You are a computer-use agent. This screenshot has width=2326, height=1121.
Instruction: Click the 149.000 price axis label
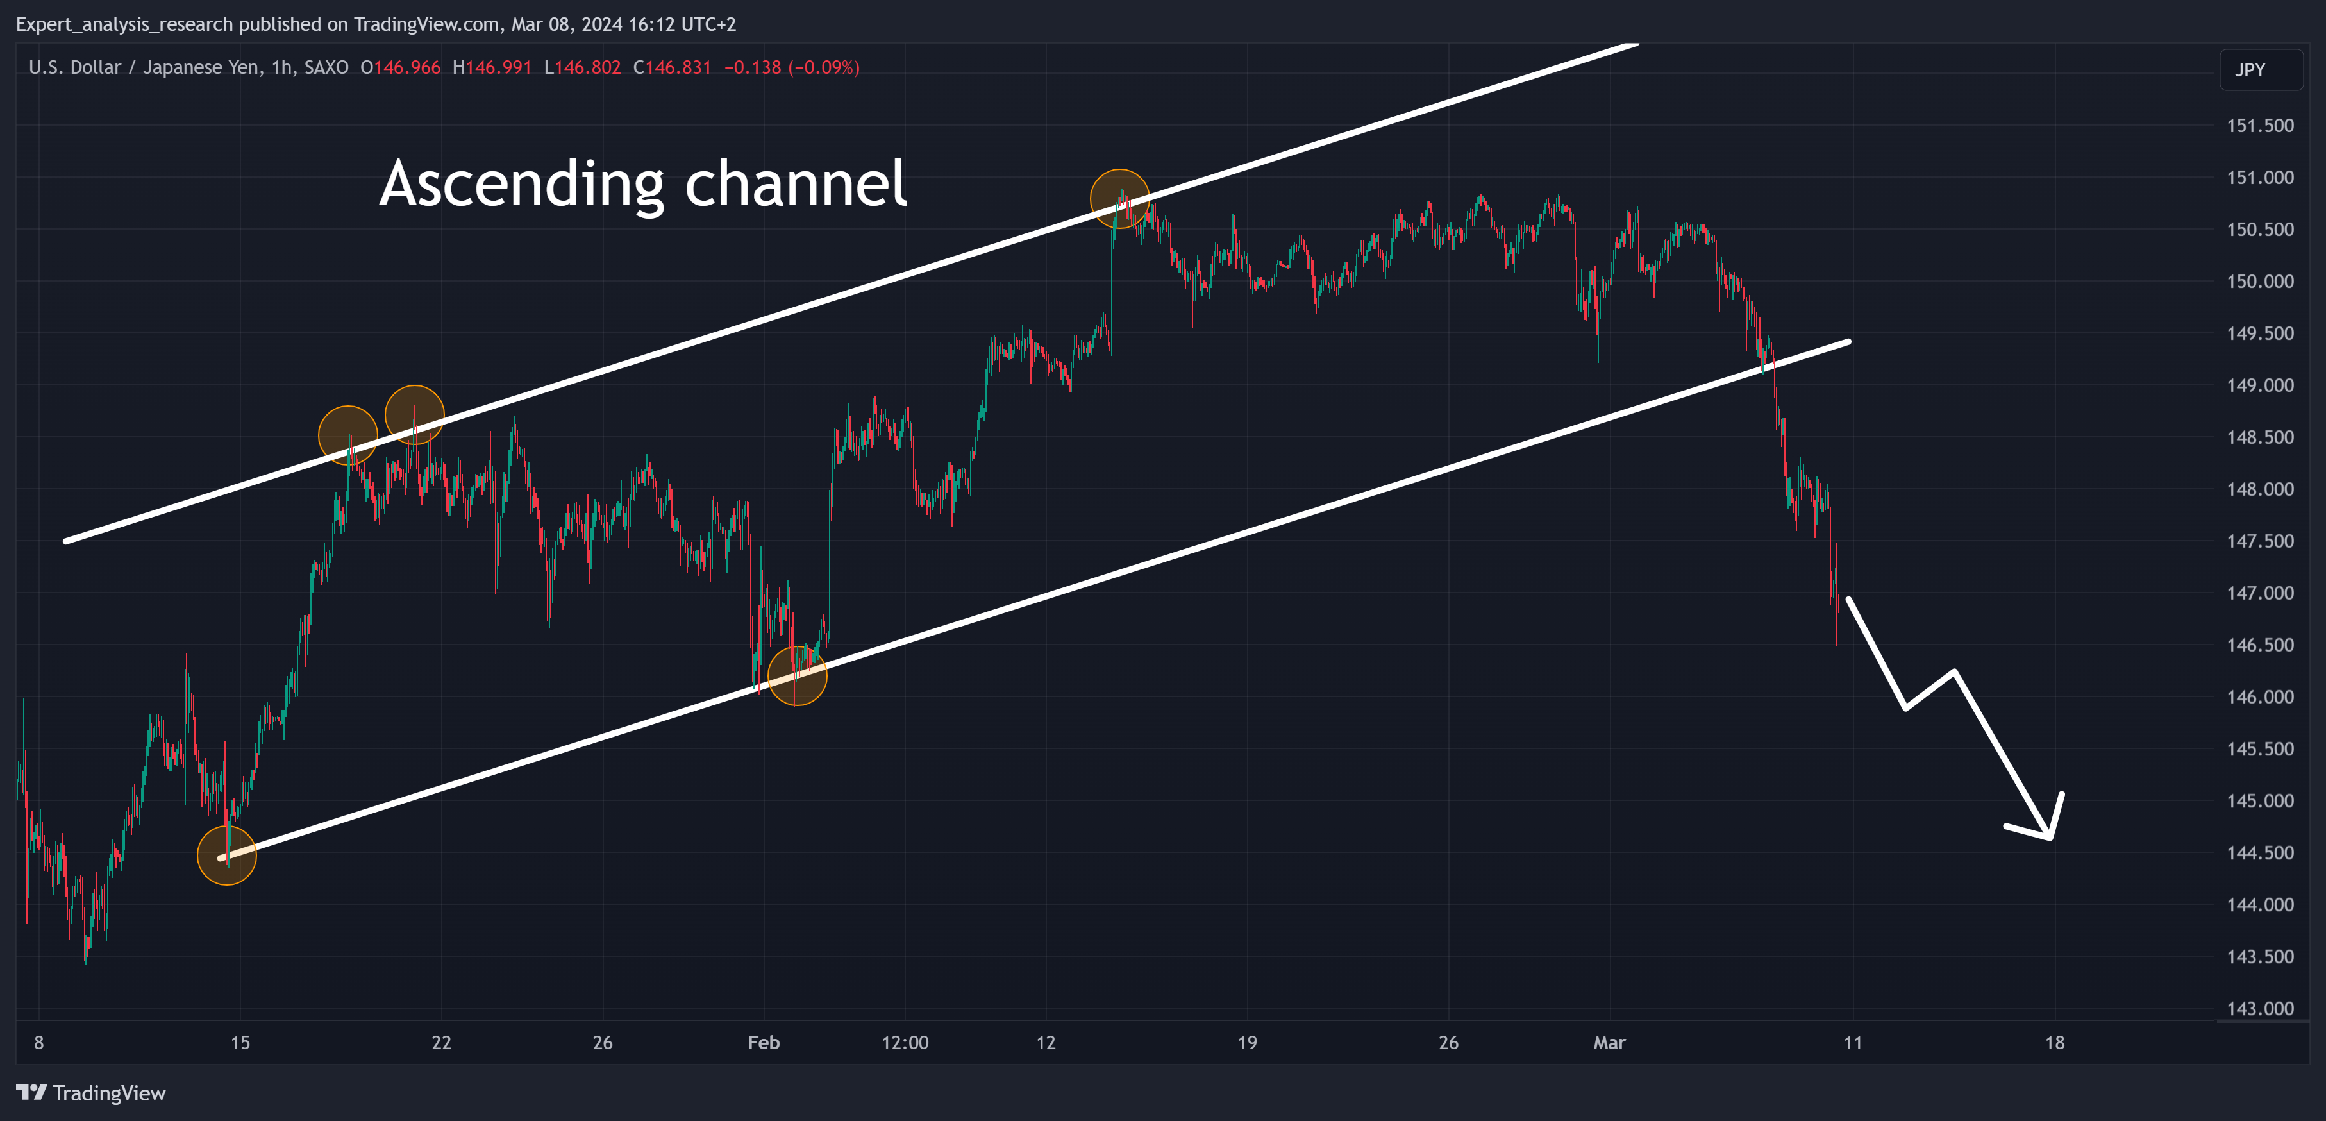tap(2260, 385)
